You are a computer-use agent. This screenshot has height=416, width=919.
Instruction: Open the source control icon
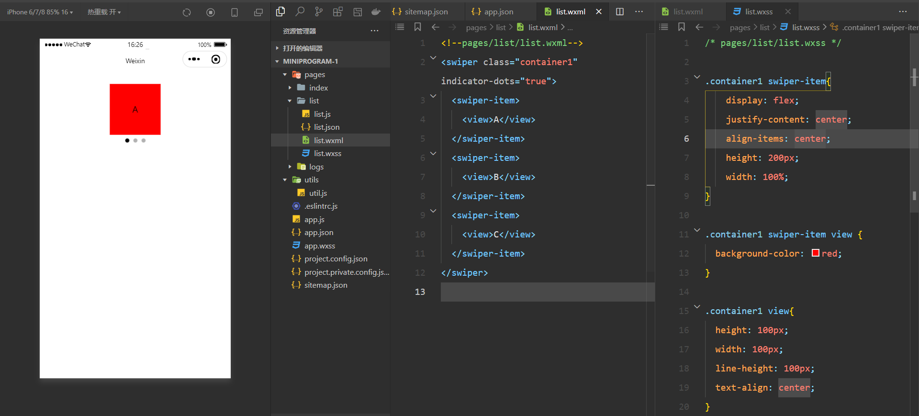[319, 11]
